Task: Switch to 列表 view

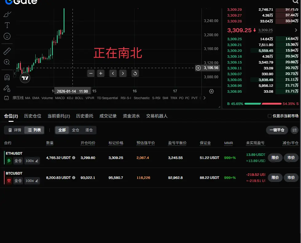Action: click(x=34, y=130)
